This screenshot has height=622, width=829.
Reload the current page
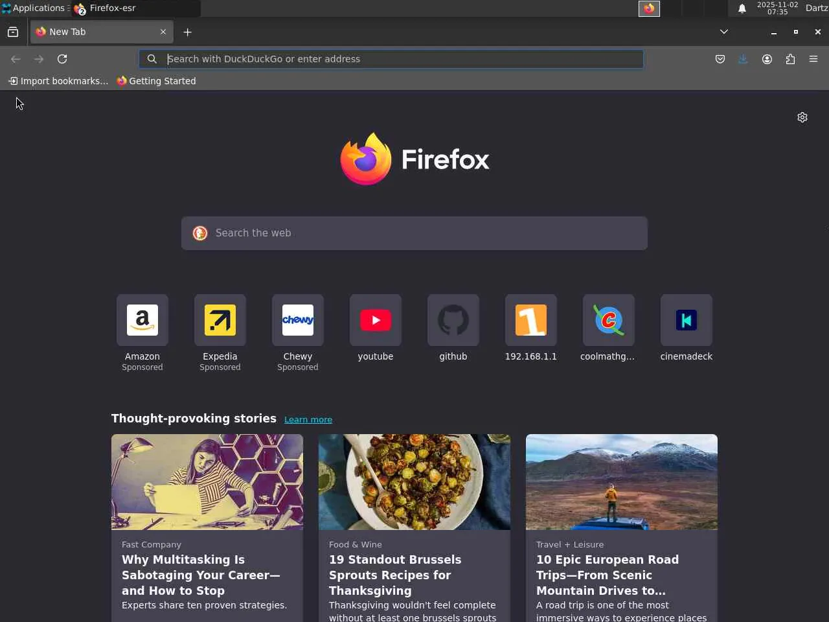(x=62, y=59)
